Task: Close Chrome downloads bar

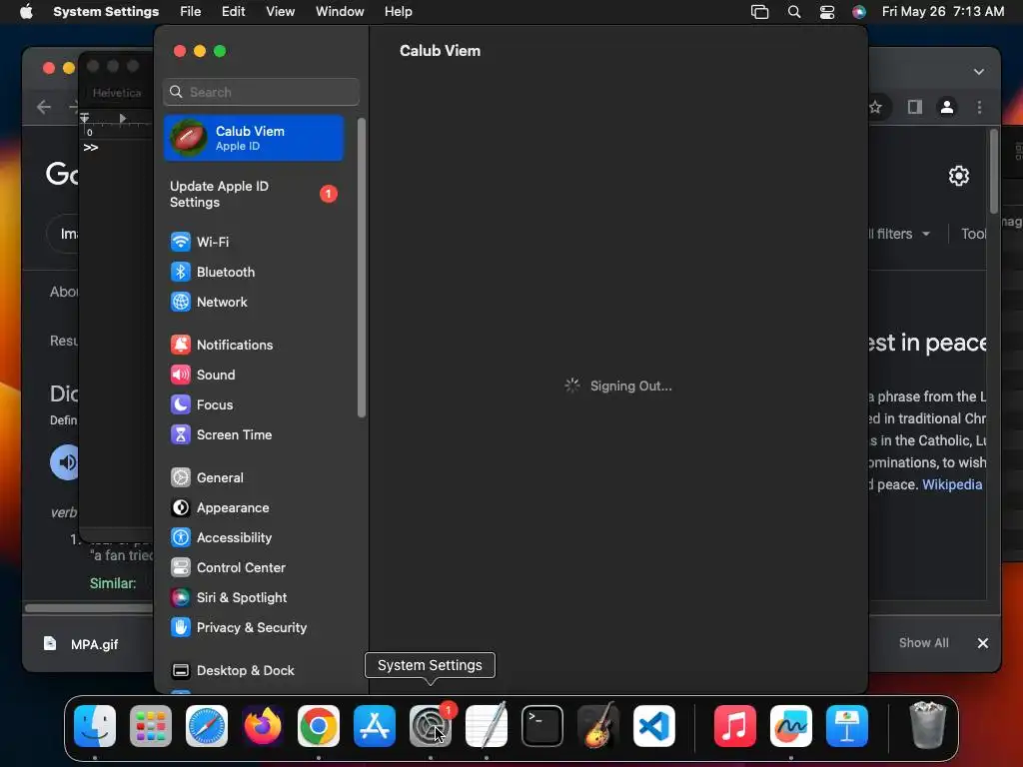Action: click(x=983, y=643)
